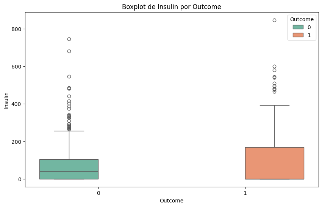Click the 800 tick label on the y-axis
Image resolution: width=322 pixels, height=207 pixels.
(x=16, y=29)
